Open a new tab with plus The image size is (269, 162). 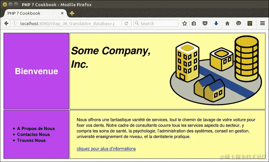point(72,13)
